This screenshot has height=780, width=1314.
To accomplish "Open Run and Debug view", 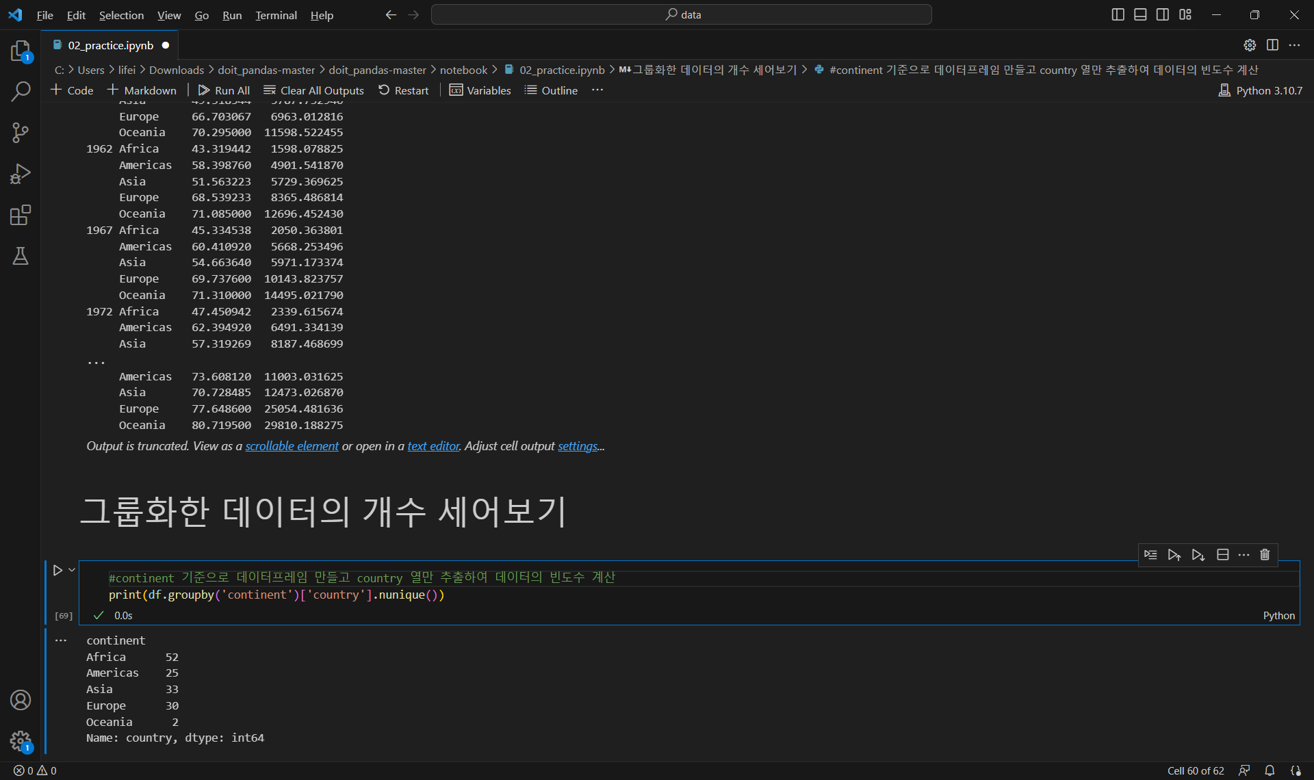I will (21, 174).
